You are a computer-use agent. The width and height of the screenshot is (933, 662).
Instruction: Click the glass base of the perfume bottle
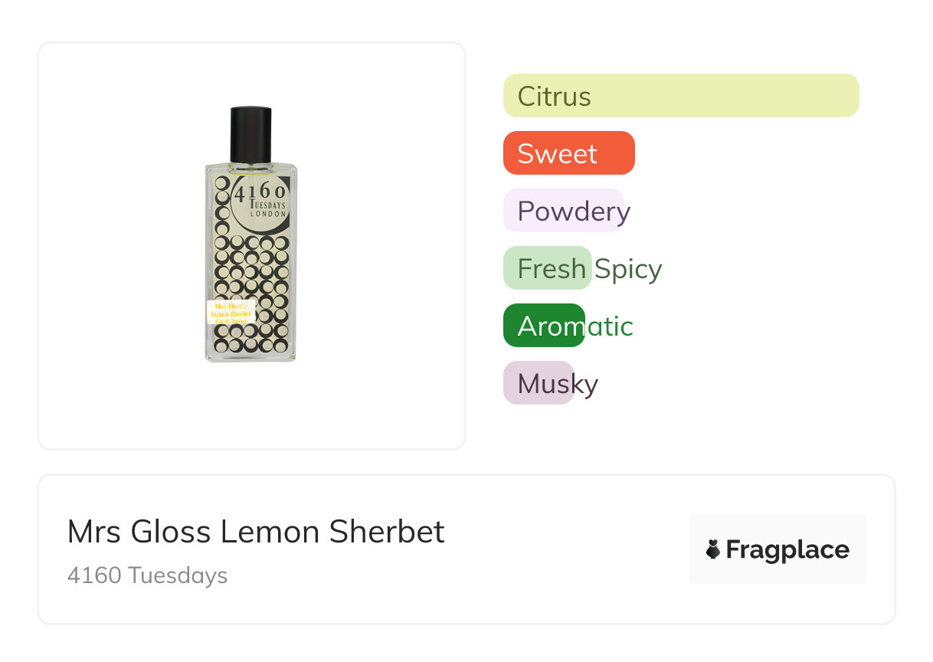coord(250,357)
